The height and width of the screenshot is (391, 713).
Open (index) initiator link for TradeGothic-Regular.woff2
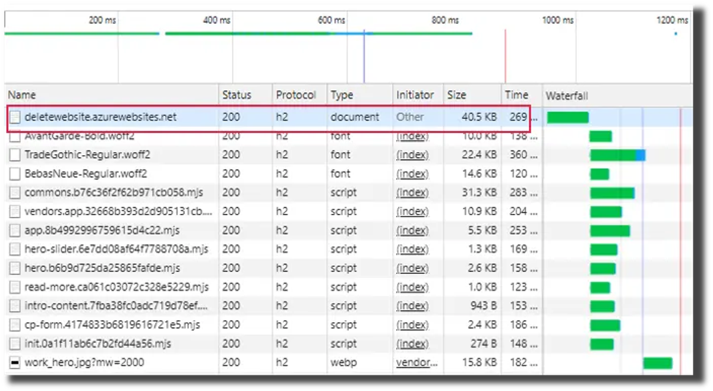tap(412, 155)
